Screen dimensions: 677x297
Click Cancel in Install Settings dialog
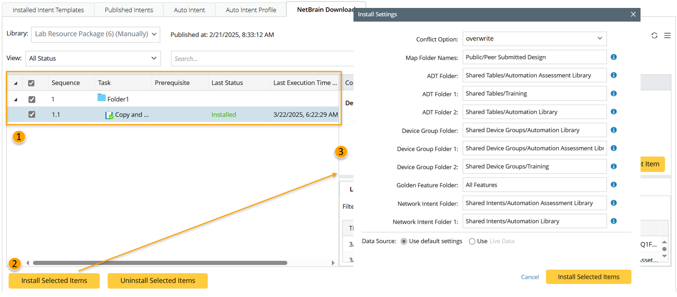coord(530,277)
